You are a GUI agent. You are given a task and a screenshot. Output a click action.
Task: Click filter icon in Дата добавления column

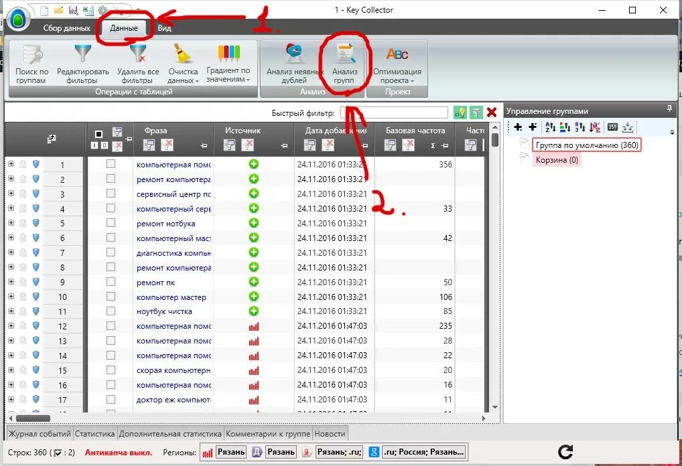tap(310, 145)
